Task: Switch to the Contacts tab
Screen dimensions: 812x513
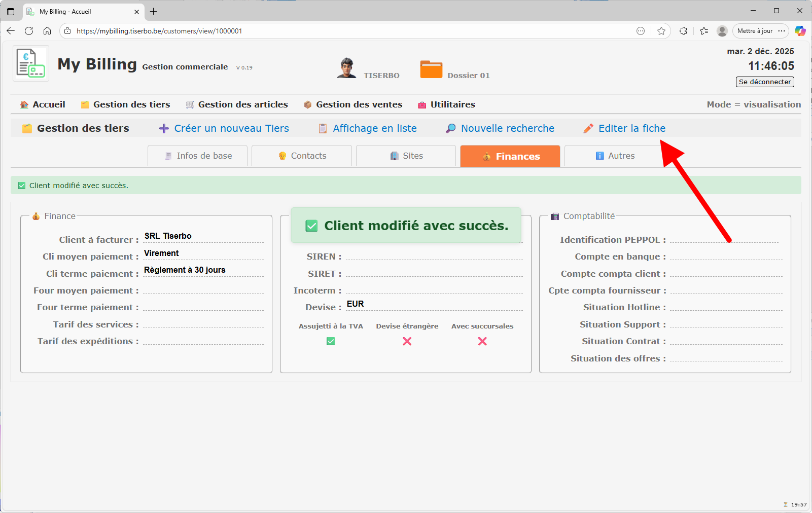Action: [x=301, y=156]
